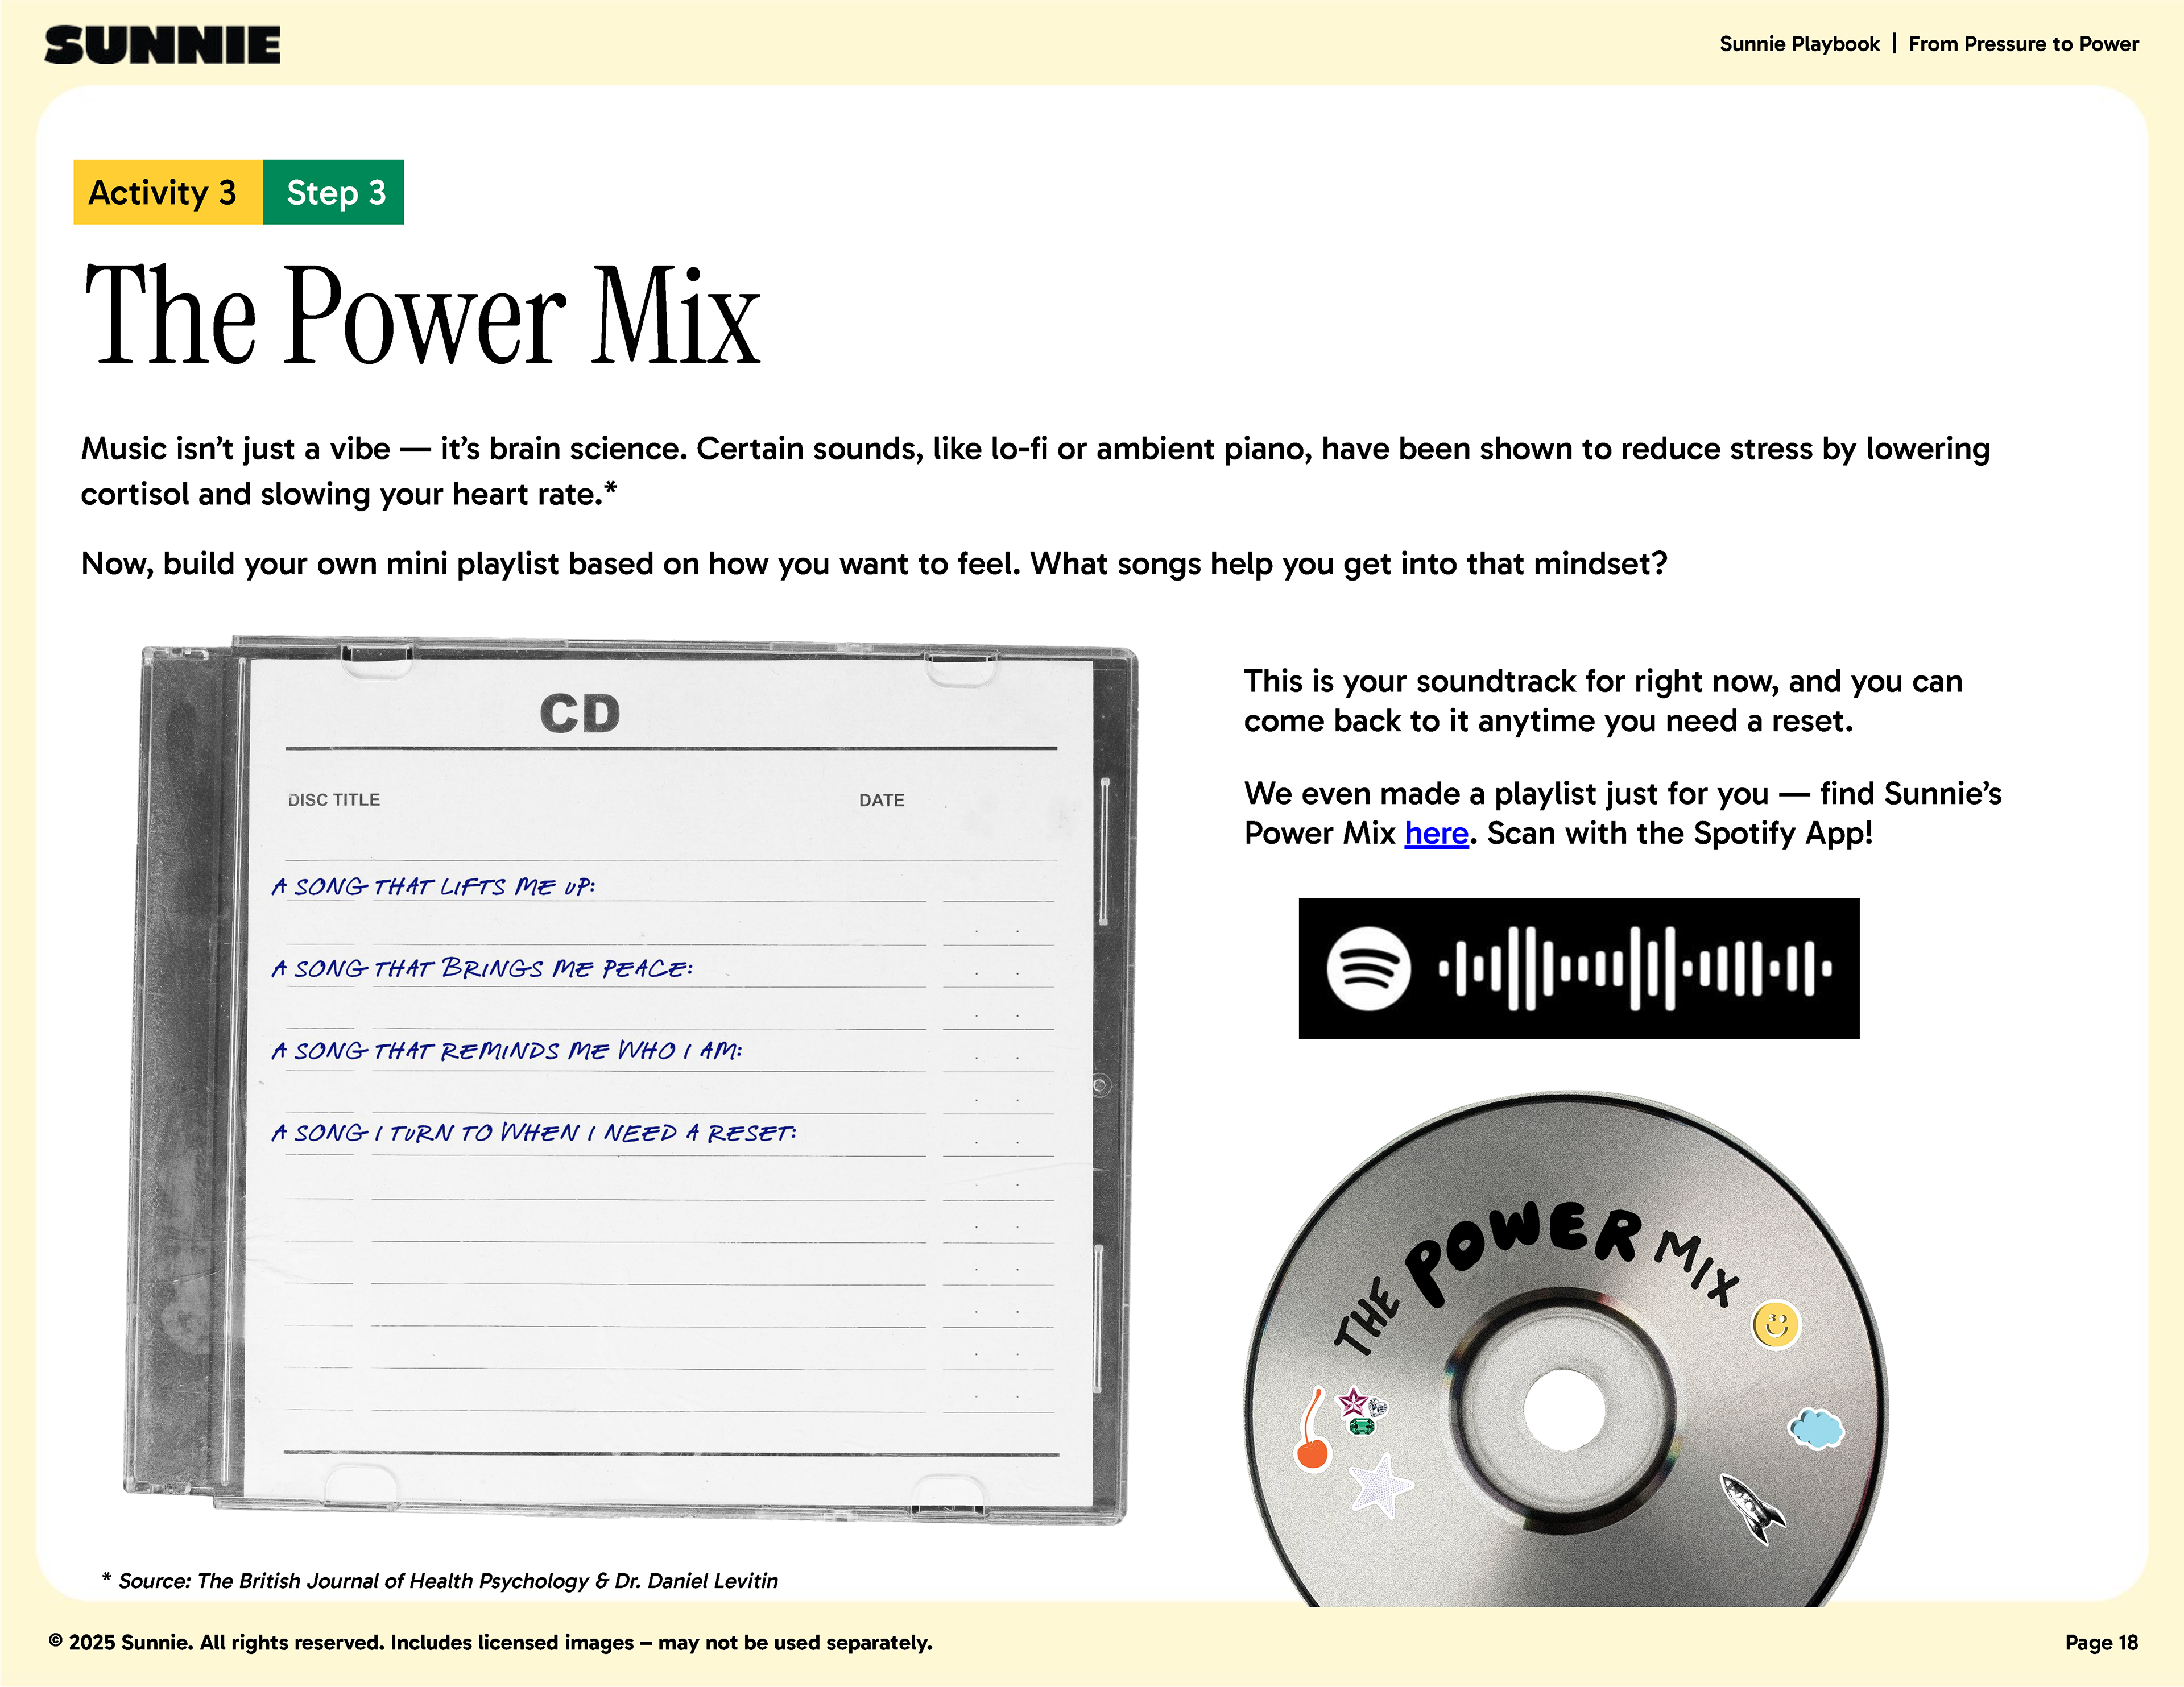Click the blue cloud sticker
This screenshot has height=1687, width=2184.
click(x=1816, y=1428)
